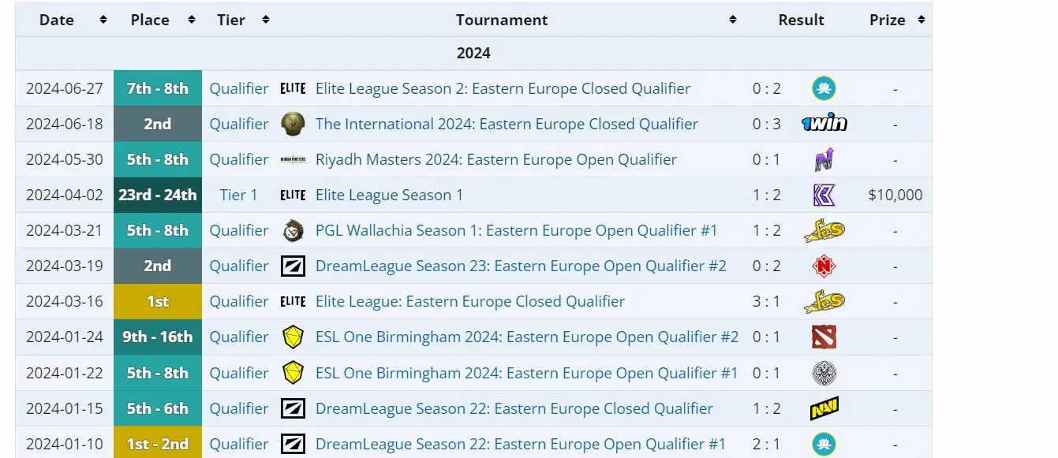Click the PGL Wallachia tournament icon
The width and height of the screenshot is (1058, 458).
pos(293,230)
